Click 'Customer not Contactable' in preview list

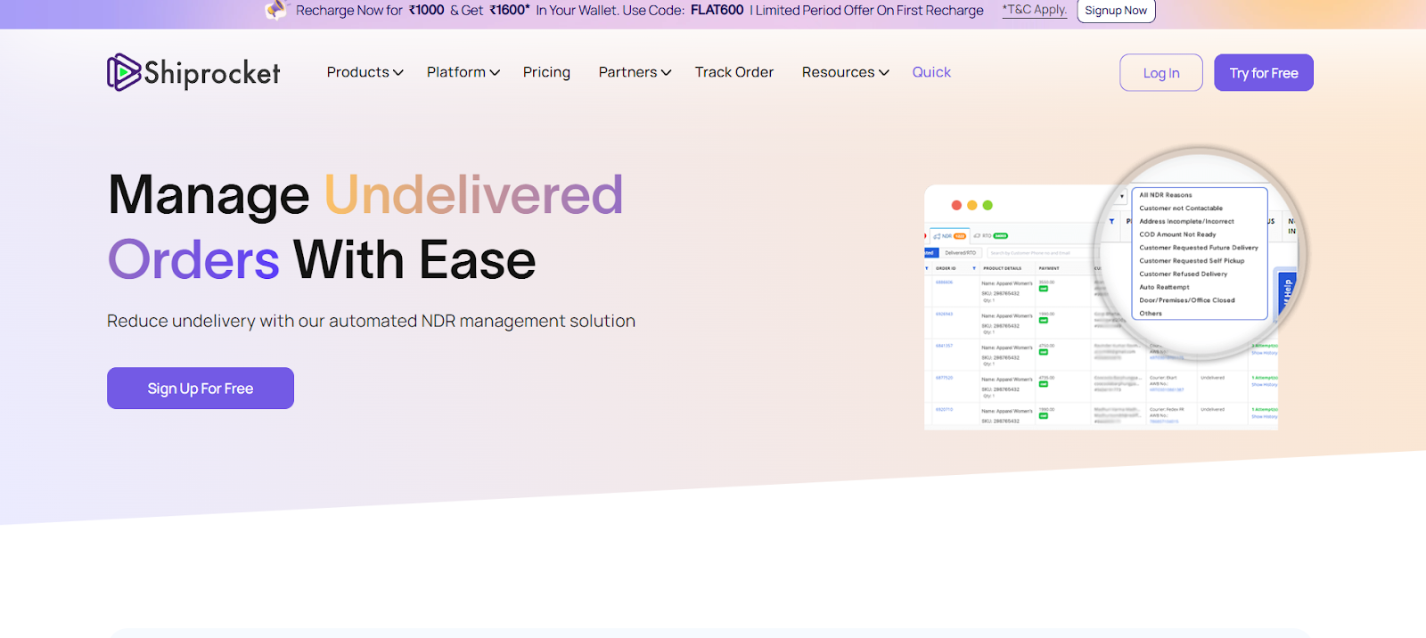(x=1181, y=209)
